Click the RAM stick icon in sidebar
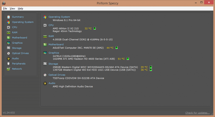The width and height of the screenshot is (215, 117). point(9,32)
